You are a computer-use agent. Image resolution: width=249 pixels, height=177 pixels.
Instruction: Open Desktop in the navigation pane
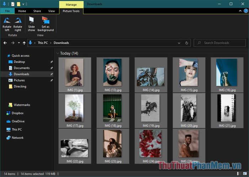(x=19, y=62)
